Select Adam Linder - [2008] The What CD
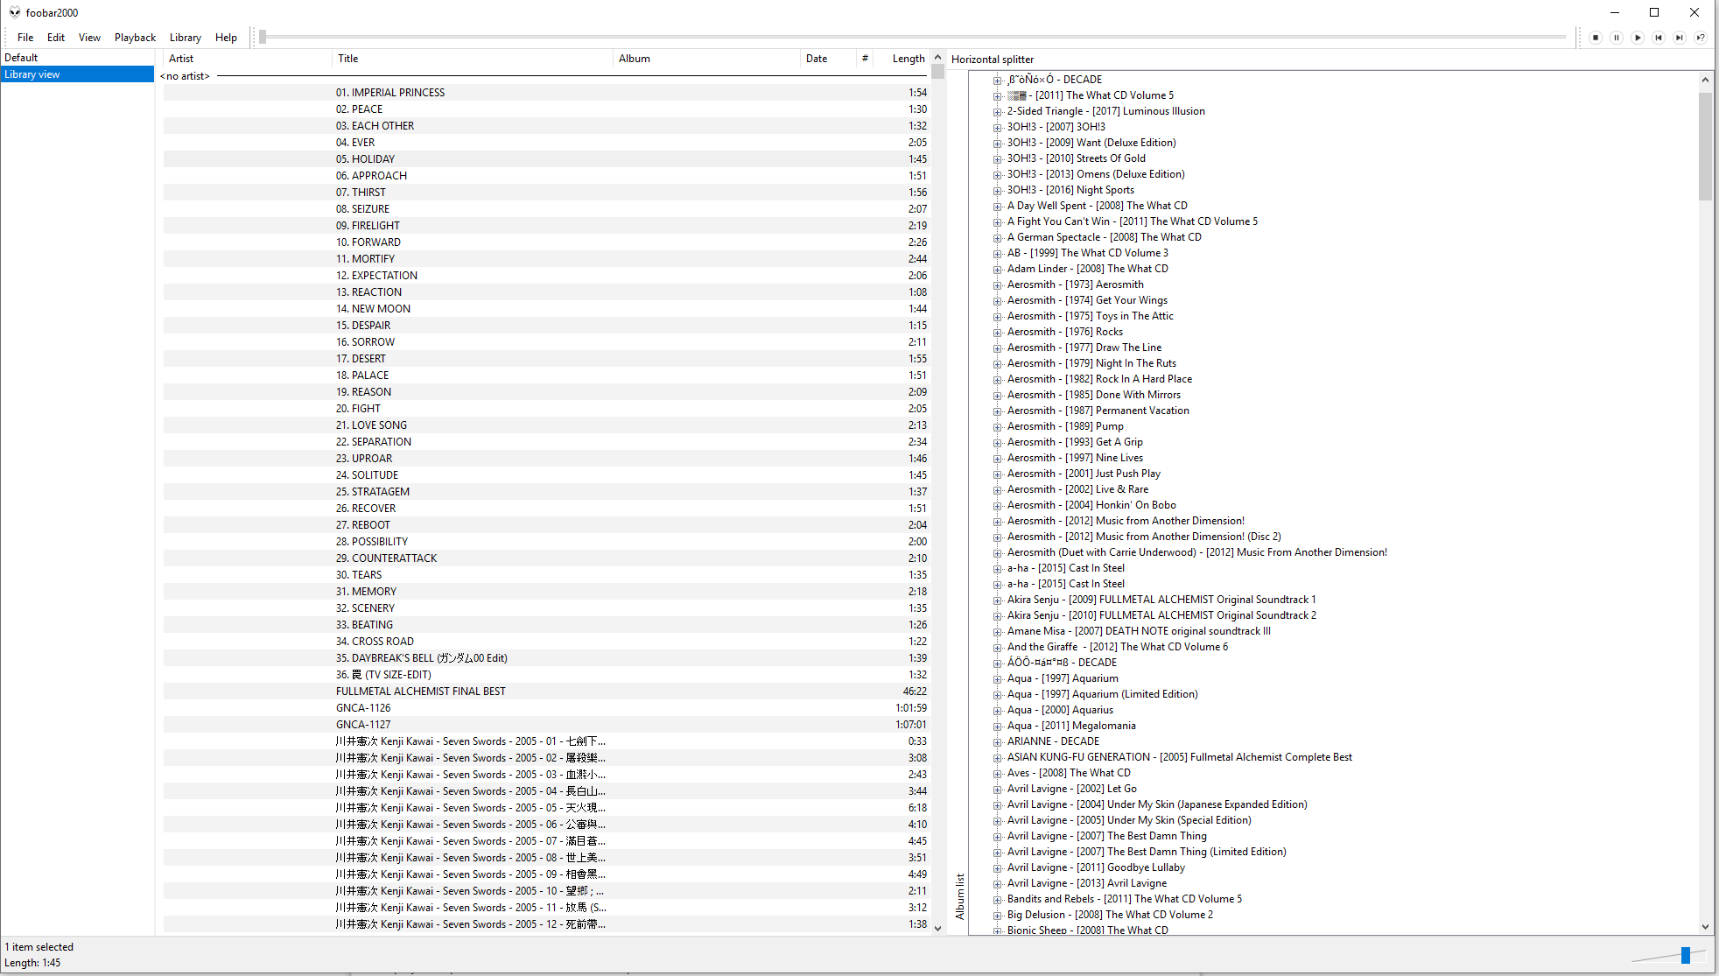This screenshot has height=976, width=1719. point(1087,269)
